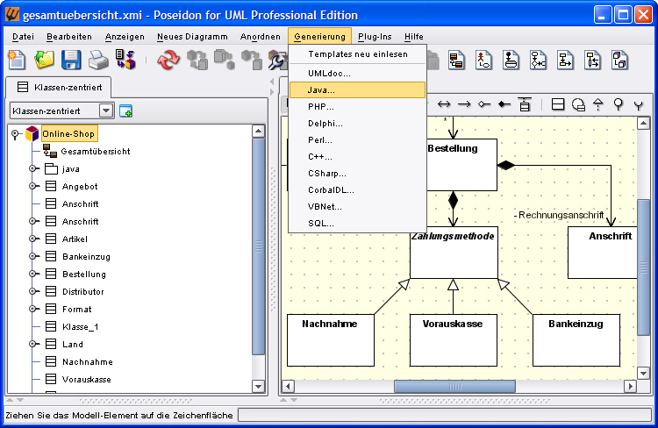This screenshot has width=658, height=428.
Task: Open the Bearbeiten menu
Action: pyautogui.click(x=69, y=37)
